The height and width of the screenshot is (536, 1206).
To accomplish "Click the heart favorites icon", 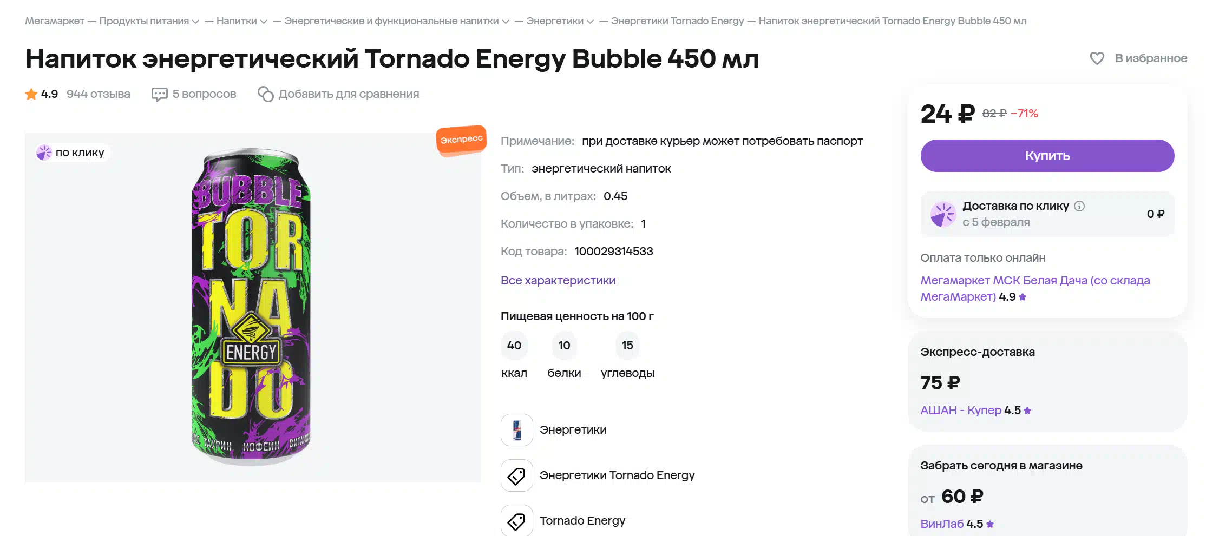I will (1097, 58).
